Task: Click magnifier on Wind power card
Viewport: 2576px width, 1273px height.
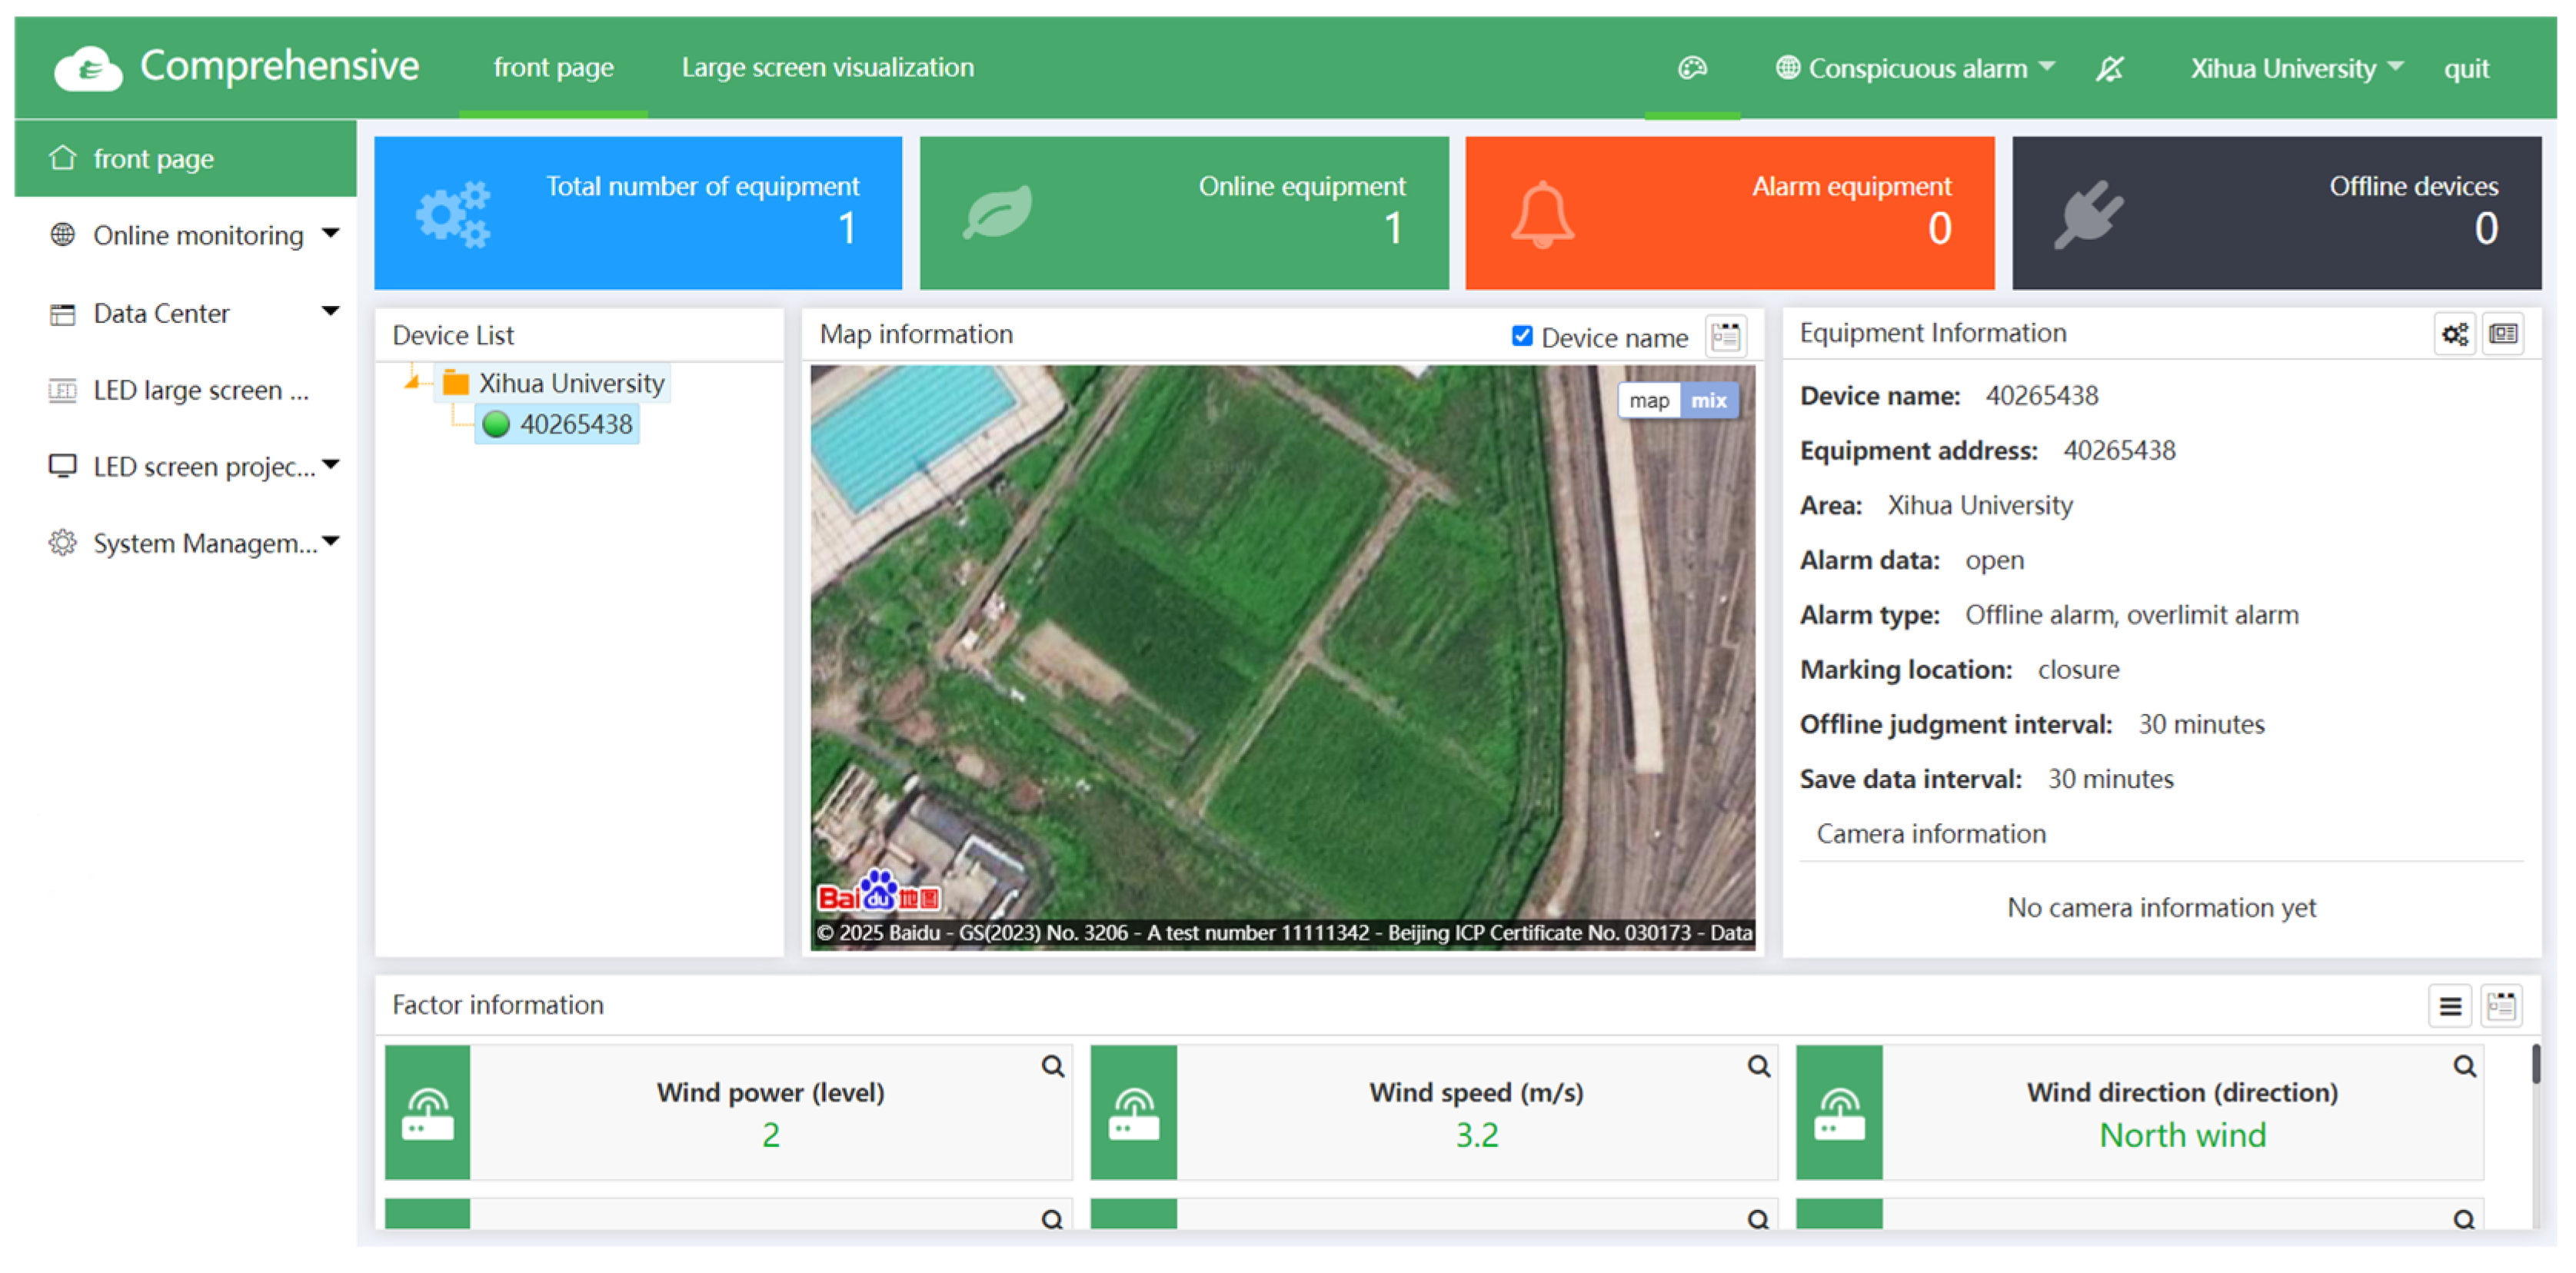Action: 1052,1066
